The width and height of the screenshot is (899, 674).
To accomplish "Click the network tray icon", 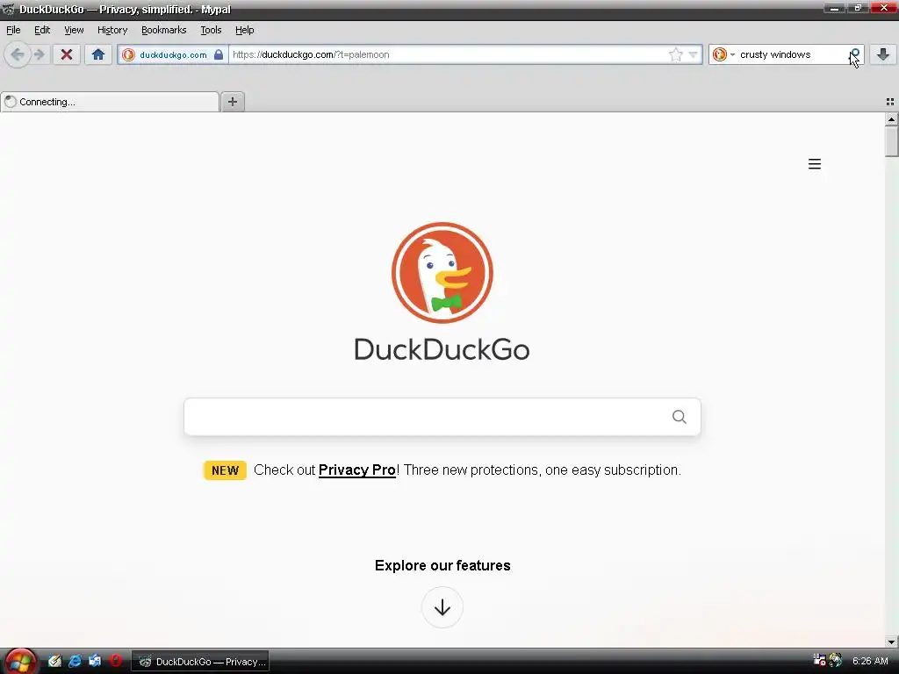I will (x=819, y=660).
